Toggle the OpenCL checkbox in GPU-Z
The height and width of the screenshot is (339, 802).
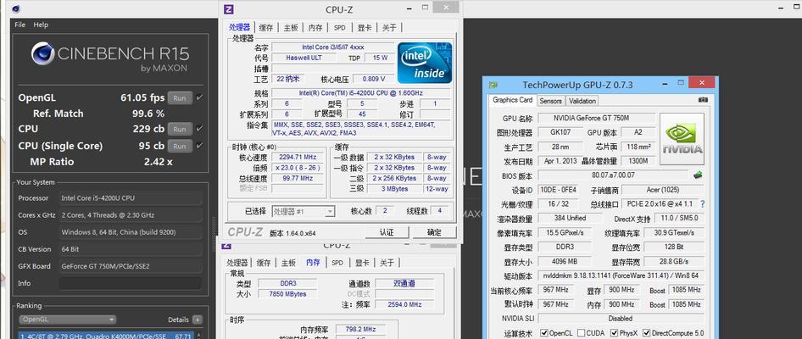point(544,333)
